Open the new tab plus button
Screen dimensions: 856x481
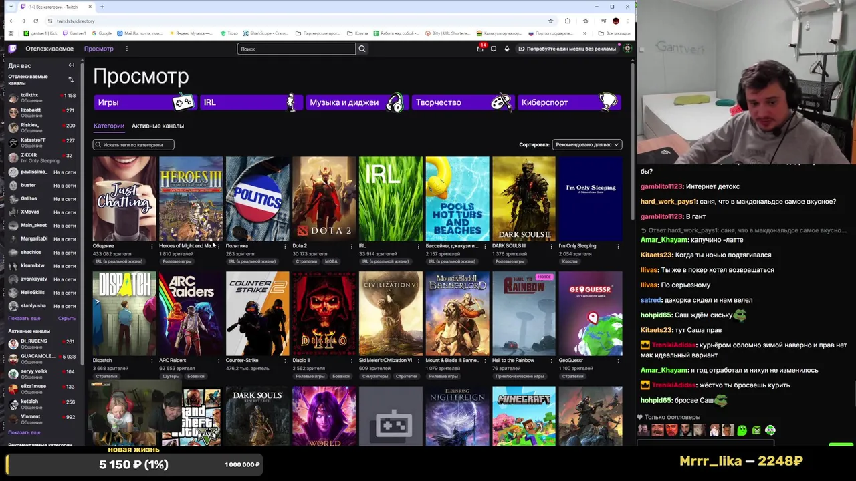coord(102,7)
